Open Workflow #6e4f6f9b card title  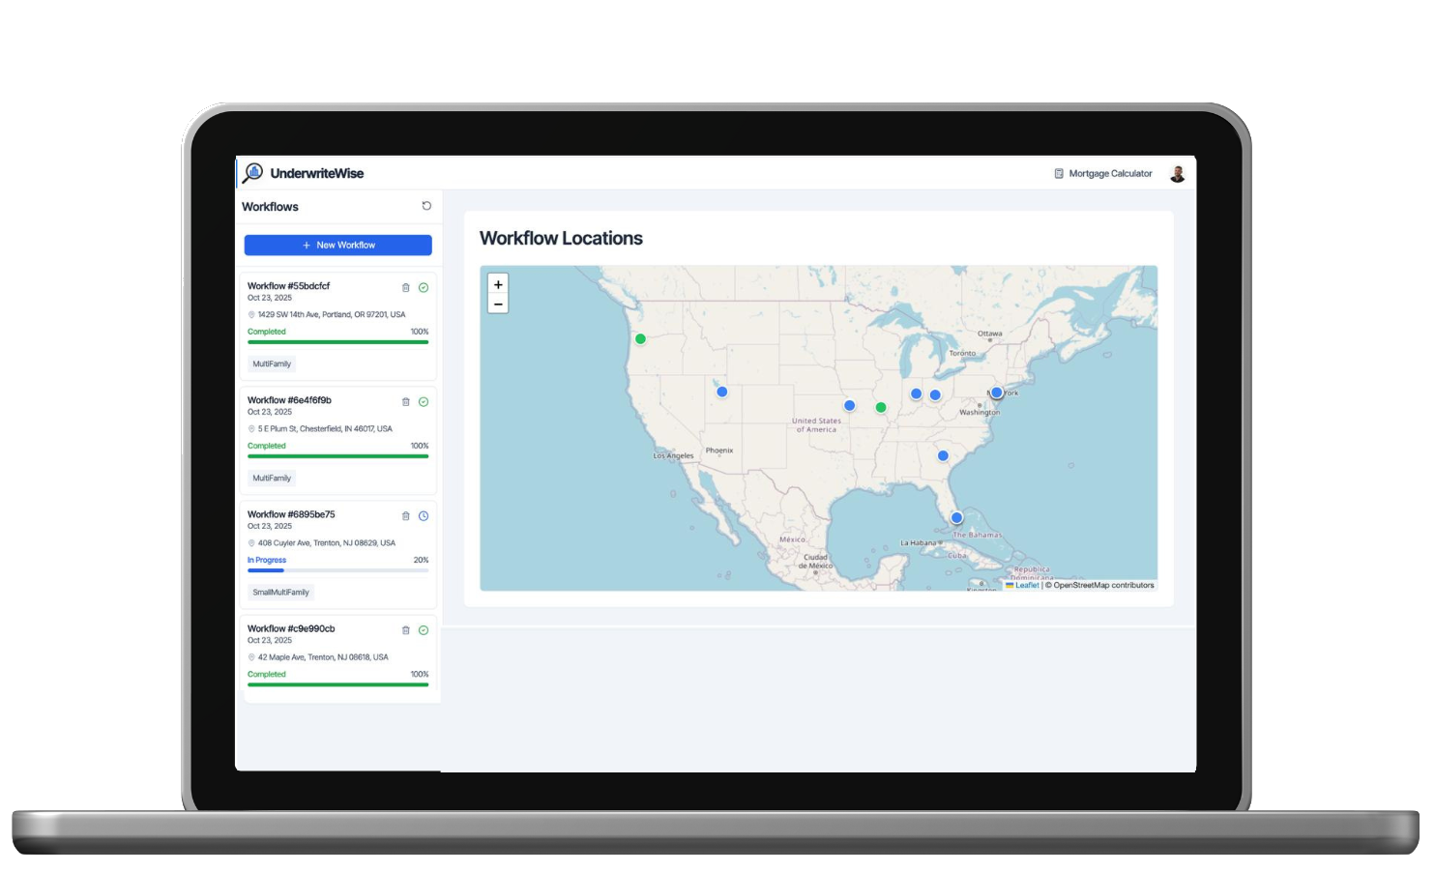click(x=289, y=400)
